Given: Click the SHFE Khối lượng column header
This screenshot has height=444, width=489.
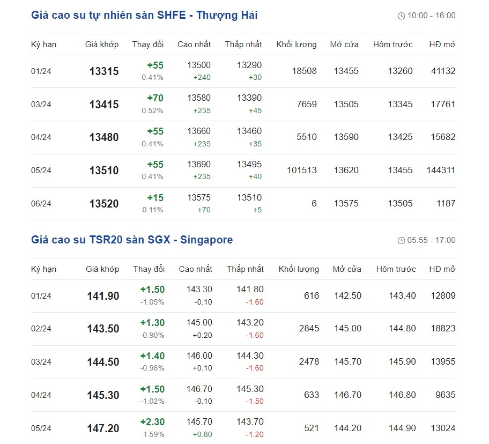Looking at the screenshot, I should 297,45.
